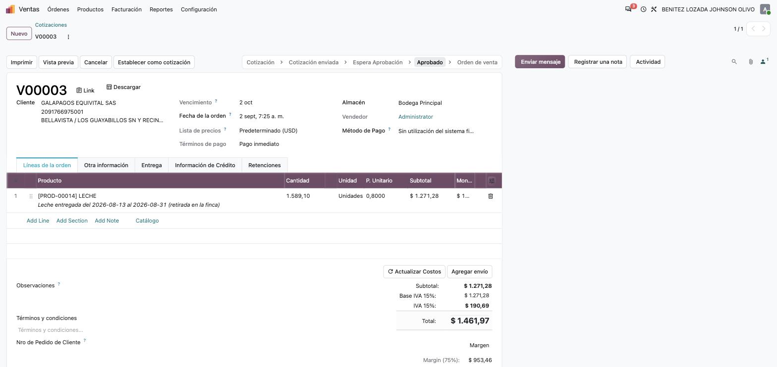
Task: Switch to Otra información tab
Action: [x=106, y=165]
